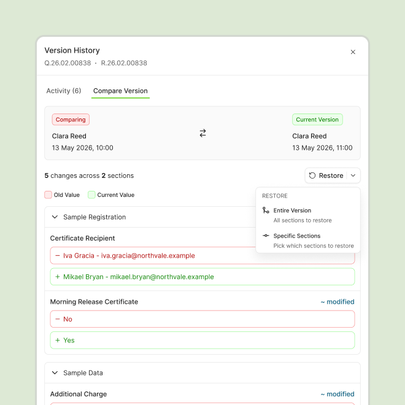Click 'Q.26.02.00838' reference number
The image size is (405, 405).
click(67, 63)
